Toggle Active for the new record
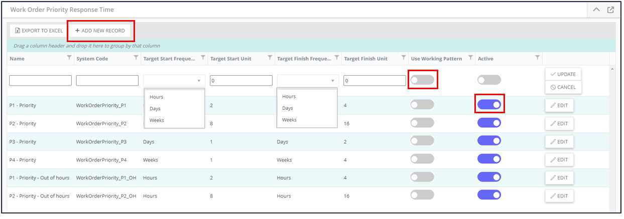 coord(489,80)
